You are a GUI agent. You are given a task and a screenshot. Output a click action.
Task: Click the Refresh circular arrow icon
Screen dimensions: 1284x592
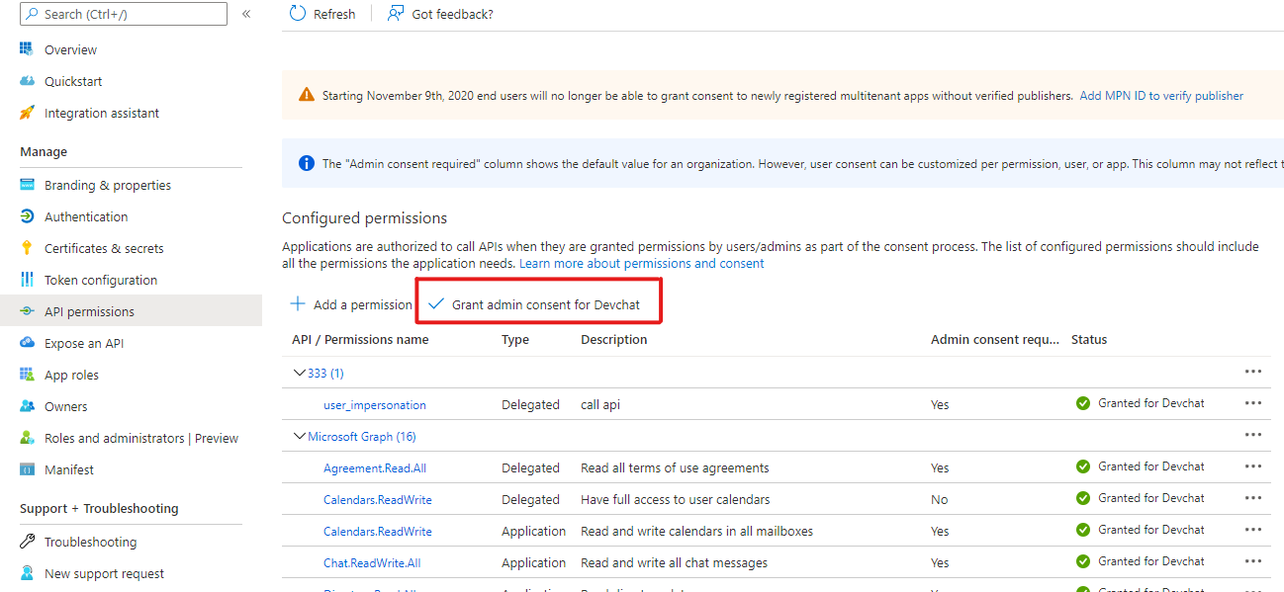298,14
